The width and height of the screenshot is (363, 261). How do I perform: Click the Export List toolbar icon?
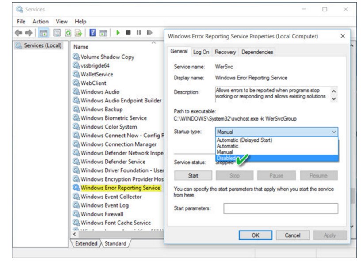(x=78, y=33)
